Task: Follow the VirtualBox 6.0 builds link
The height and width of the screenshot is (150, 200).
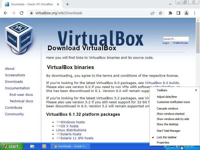Action: (162, 83)
